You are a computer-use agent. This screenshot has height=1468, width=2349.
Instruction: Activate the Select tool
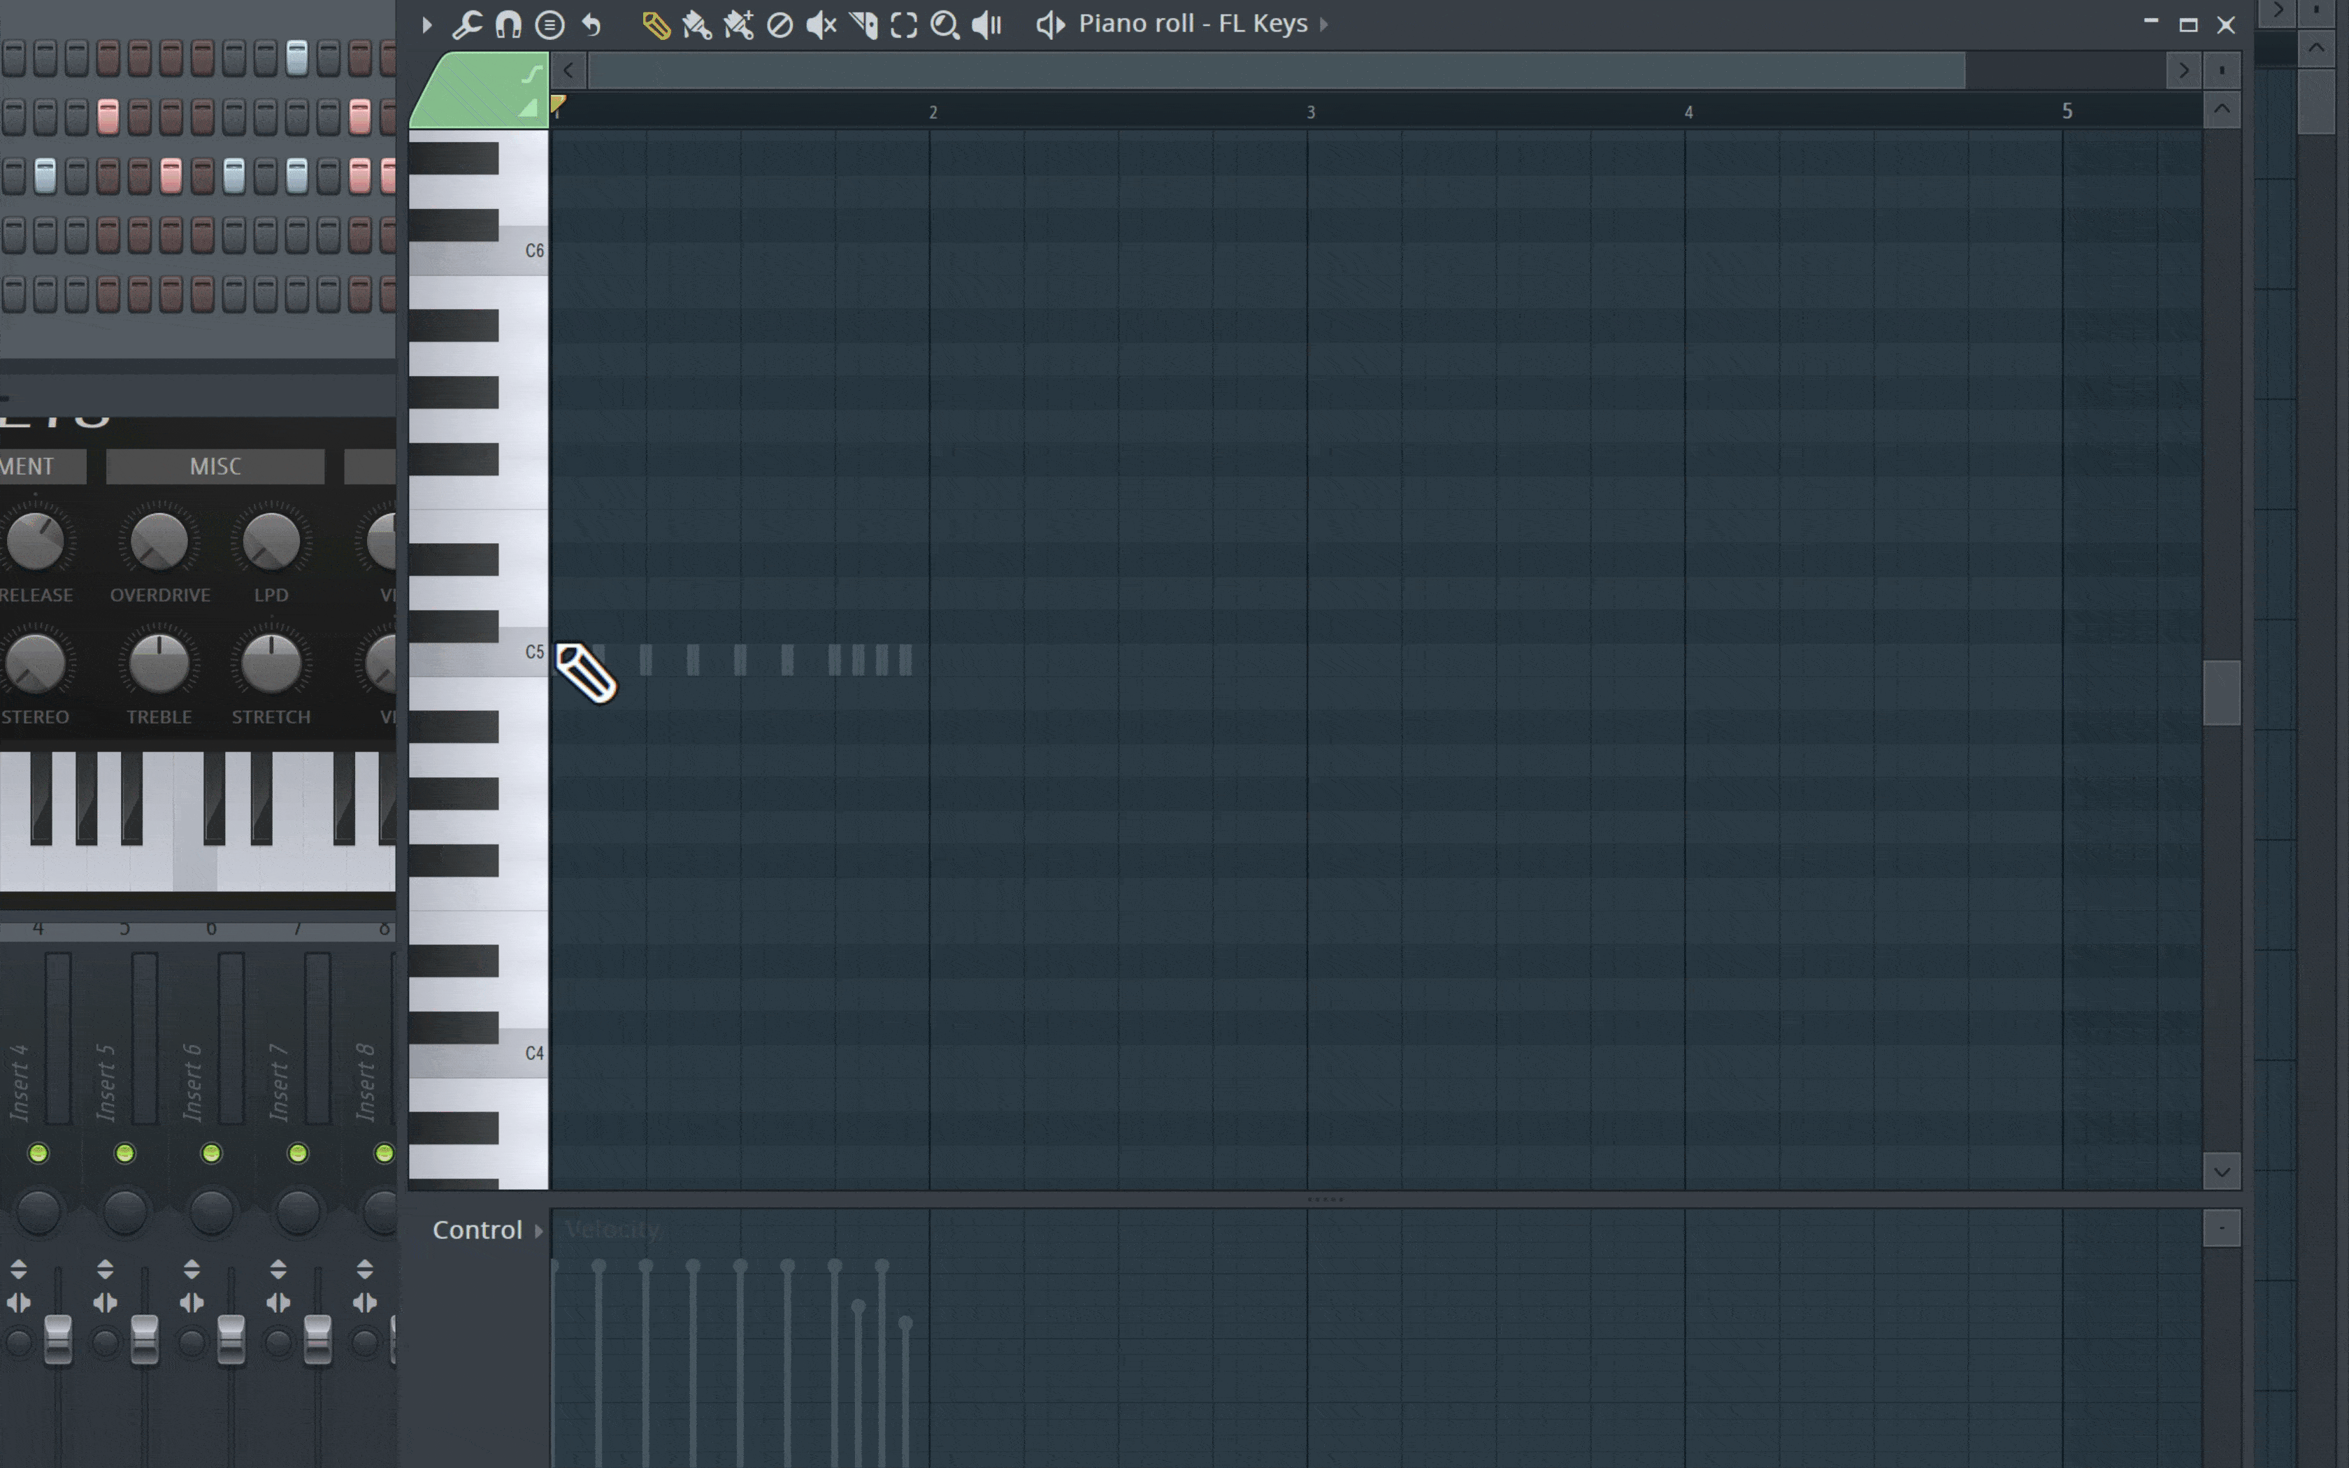[904, 25]
